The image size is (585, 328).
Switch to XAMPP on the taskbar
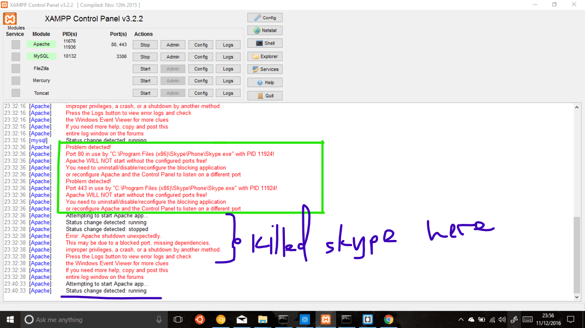pos(326,320)
